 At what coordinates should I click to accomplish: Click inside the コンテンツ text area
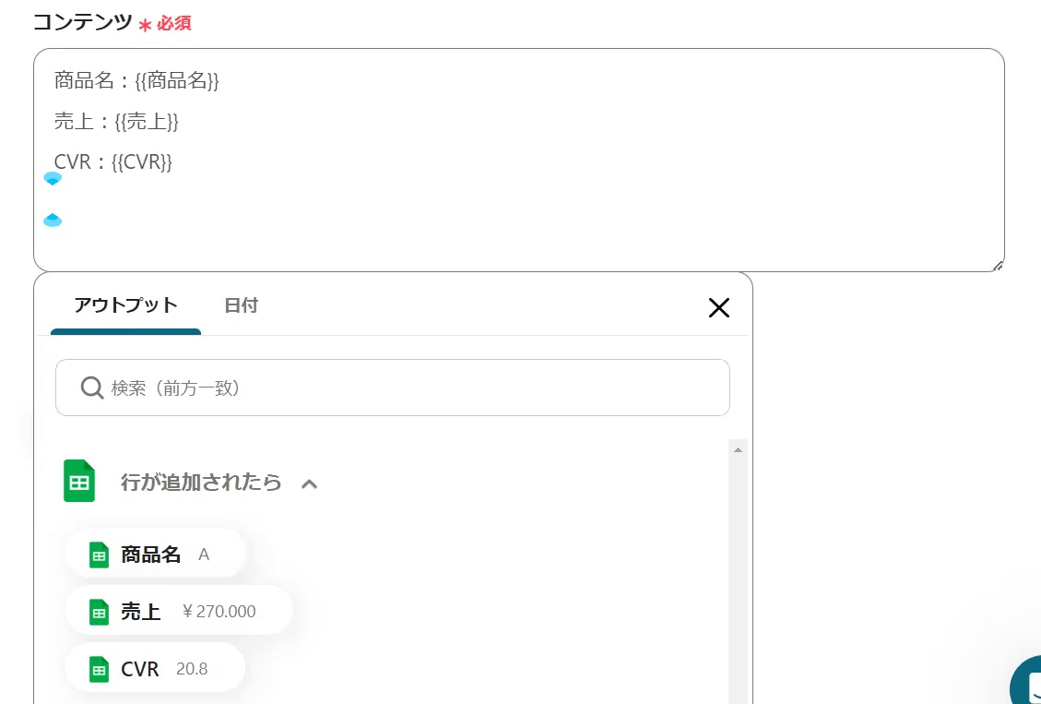[518, 160]
